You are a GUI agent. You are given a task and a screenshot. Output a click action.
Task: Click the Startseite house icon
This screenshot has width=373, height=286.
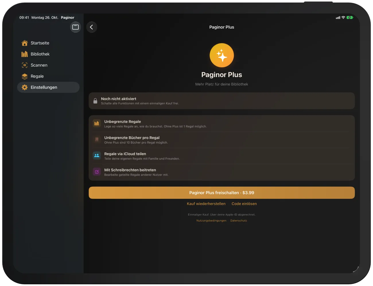[25, 43]
